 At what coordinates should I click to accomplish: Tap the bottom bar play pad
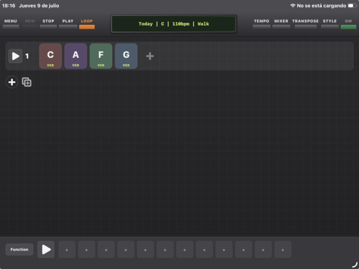[46, 250]
